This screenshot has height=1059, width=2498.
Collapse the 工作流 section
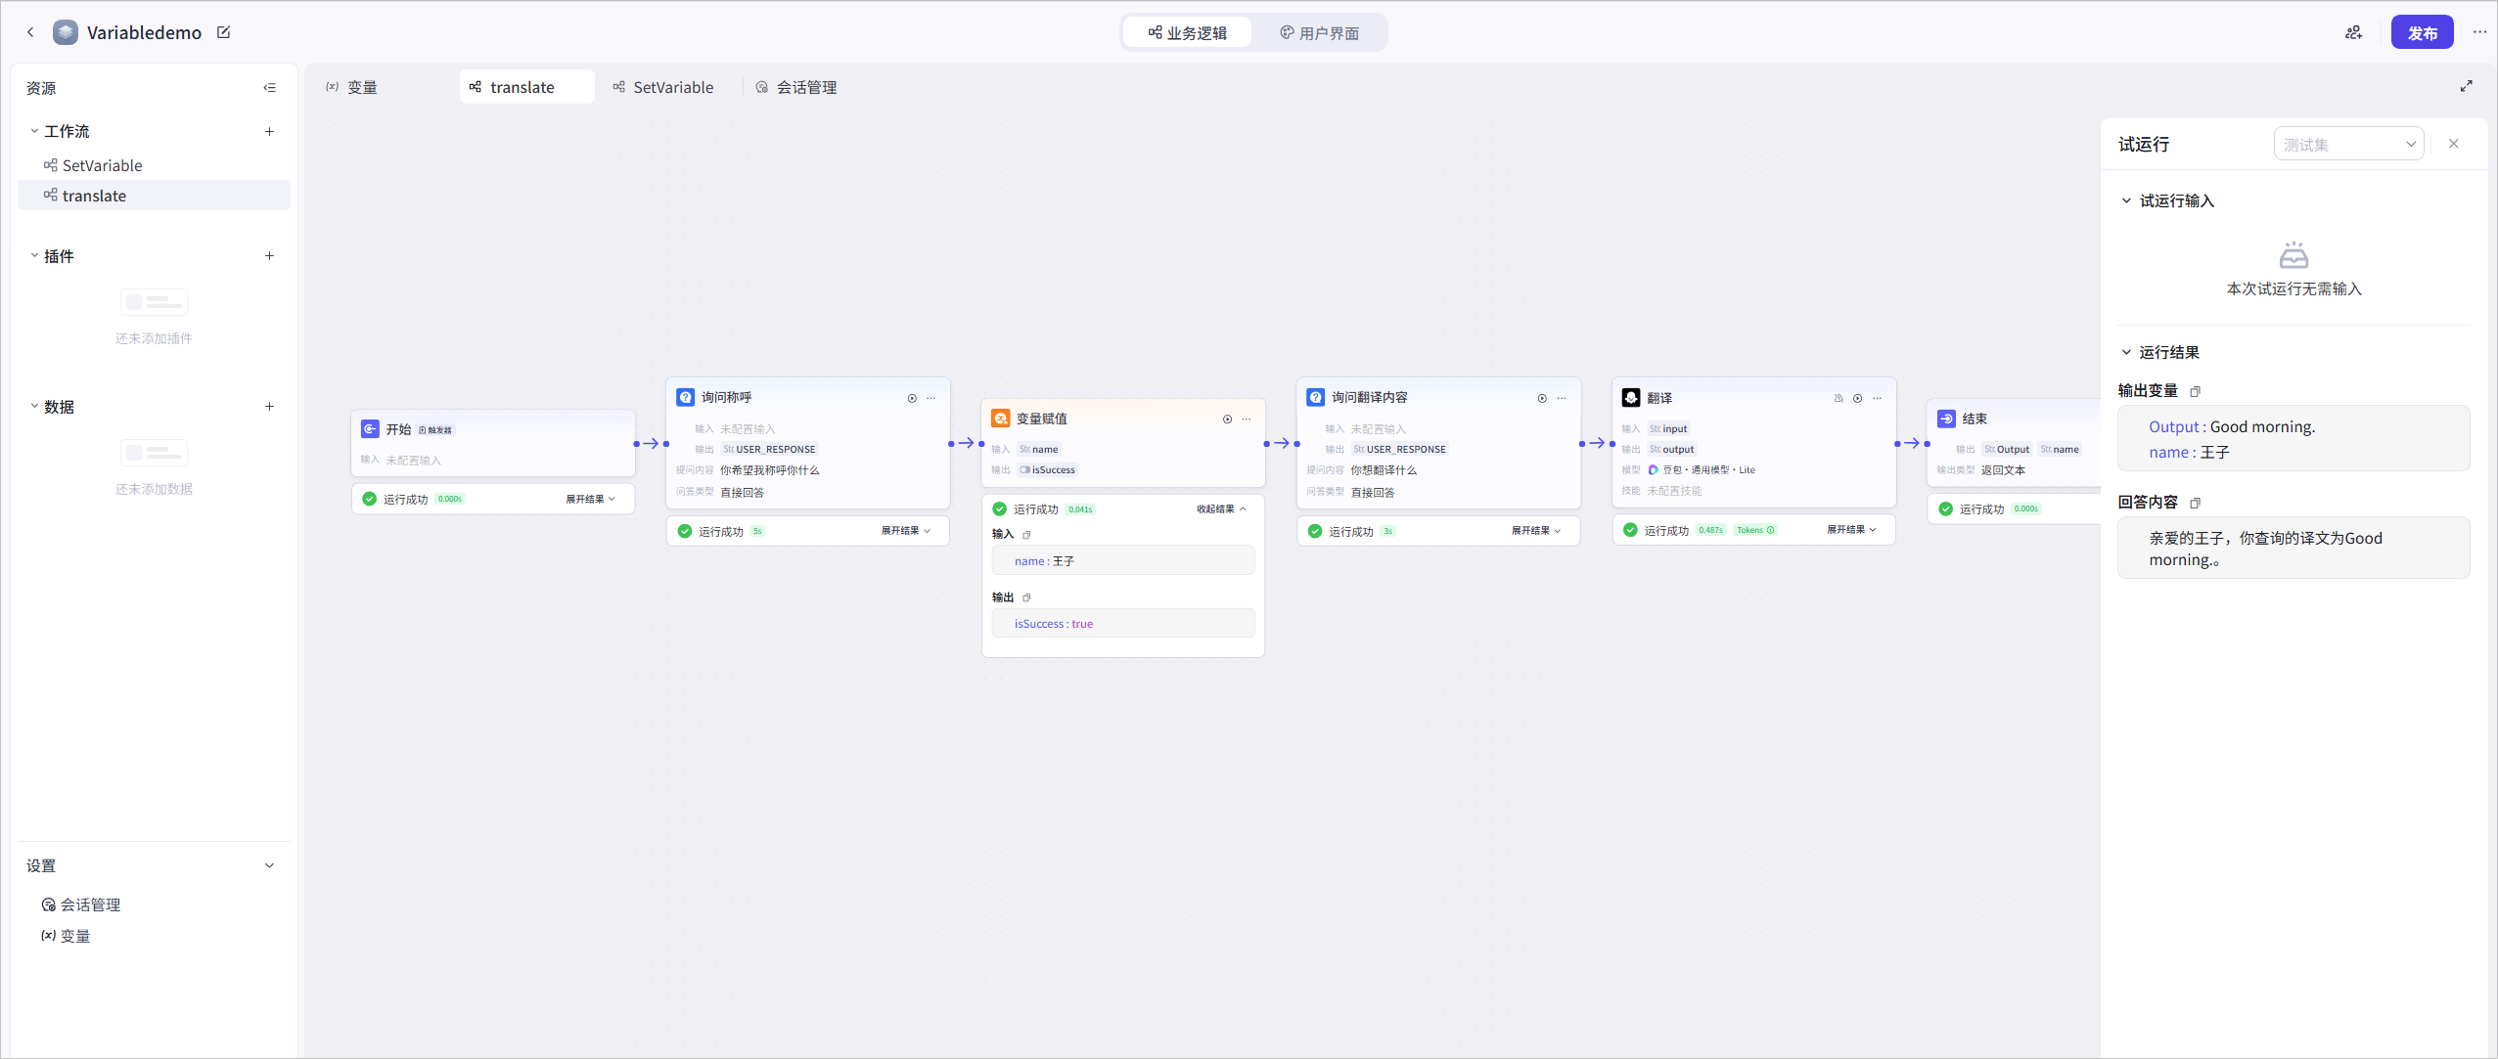coord(34,131)
